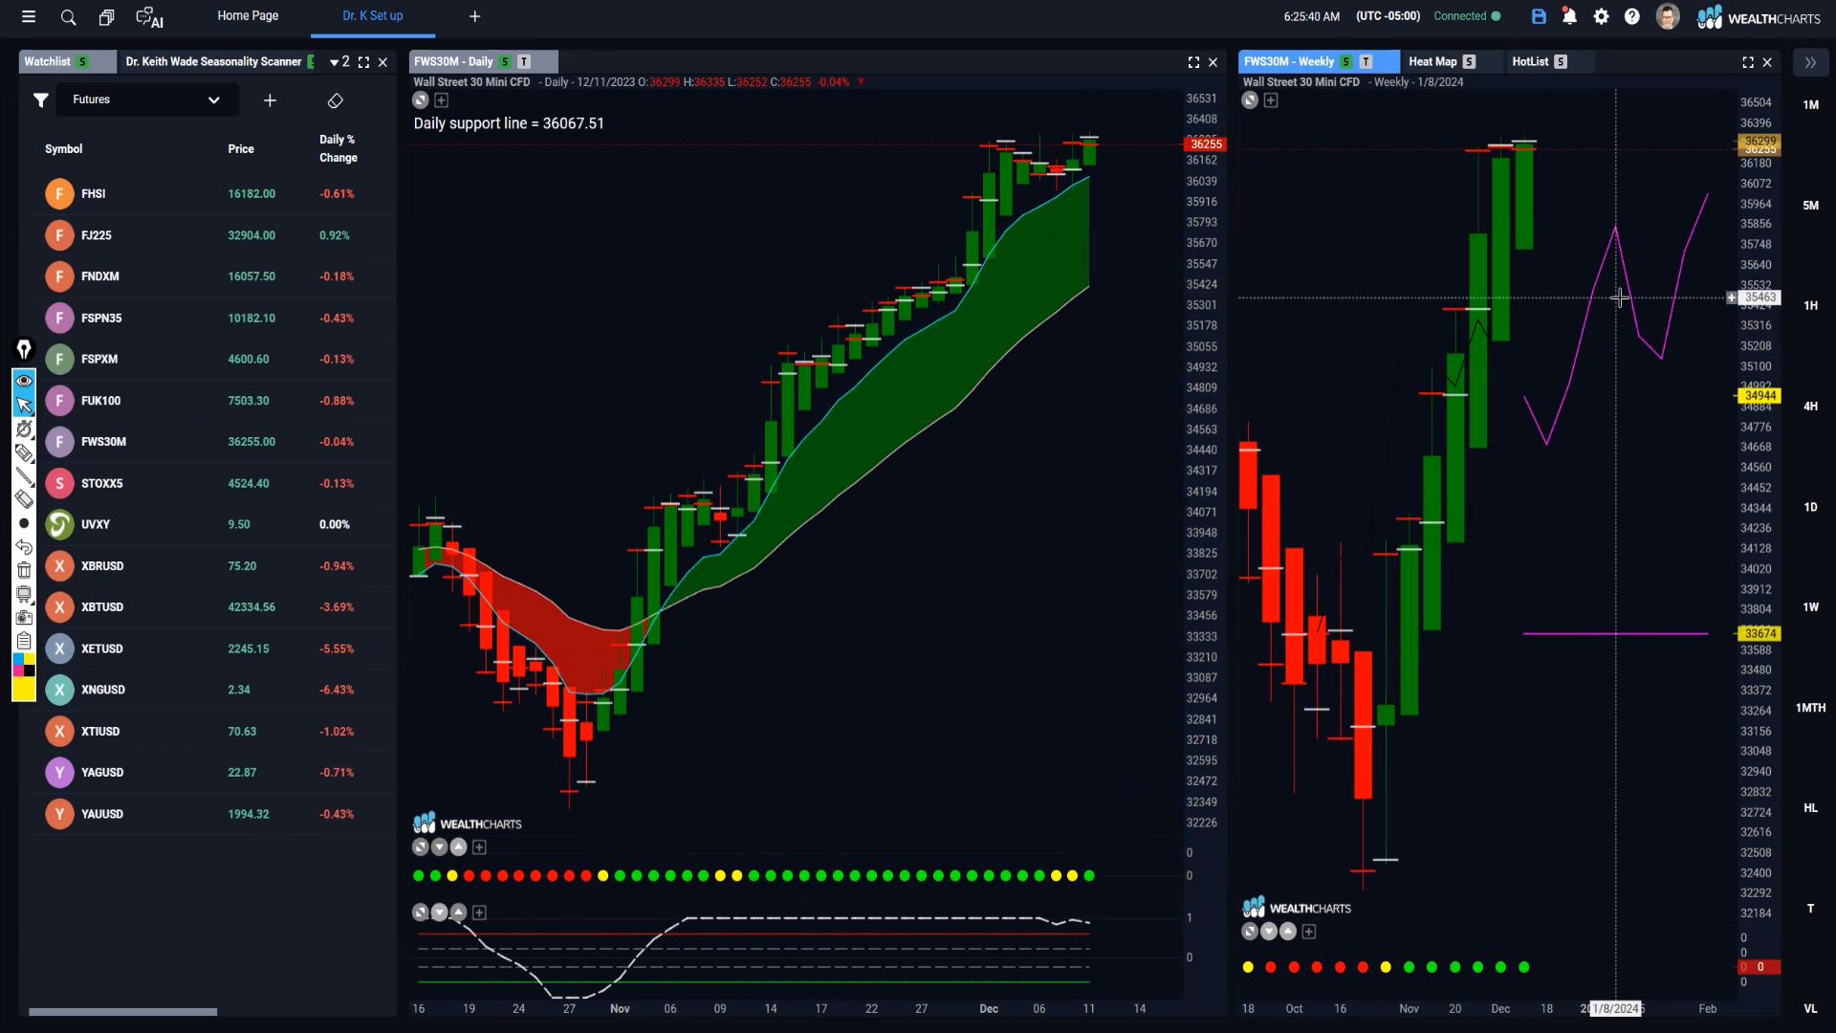Set the 1M timeframe
The image size is (1836, 1033).
(x=1810, y=105)
